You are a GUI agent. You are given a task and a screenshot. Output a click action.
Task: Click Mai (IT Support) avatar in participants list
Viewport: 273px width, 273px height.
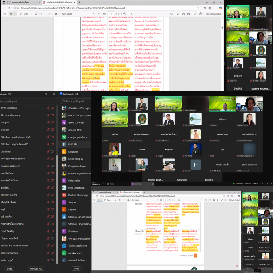pyautogui.click(x=64, y=115)
